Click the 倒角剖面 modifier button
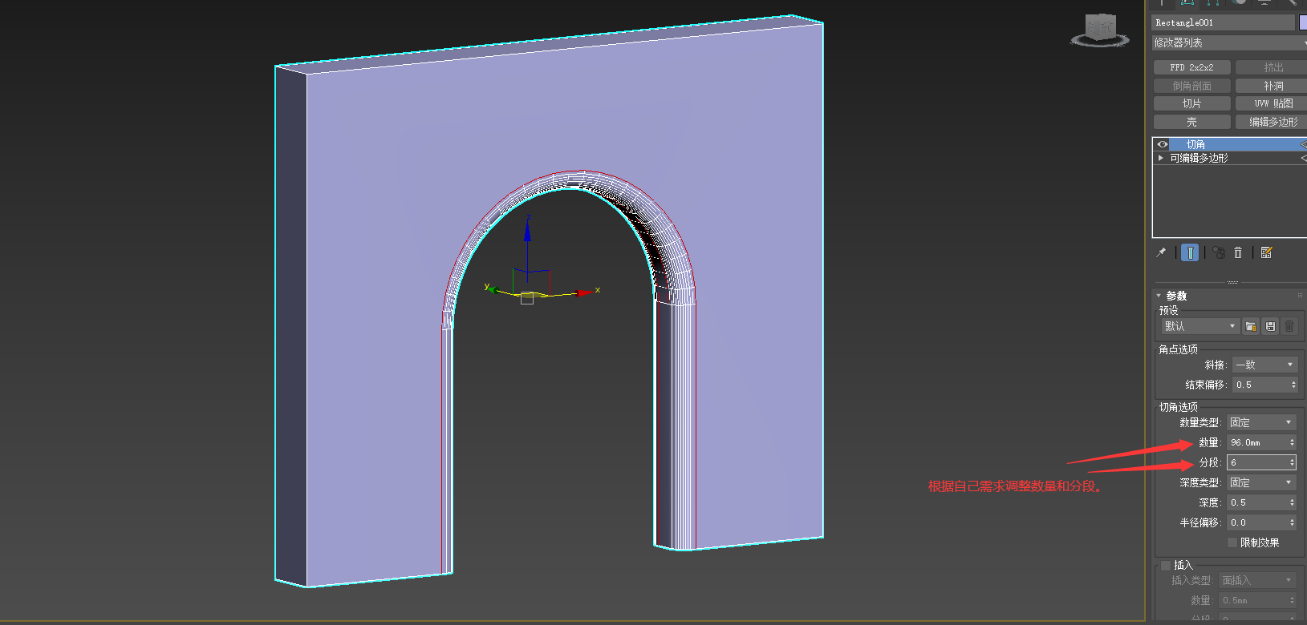 (1191, 86)
